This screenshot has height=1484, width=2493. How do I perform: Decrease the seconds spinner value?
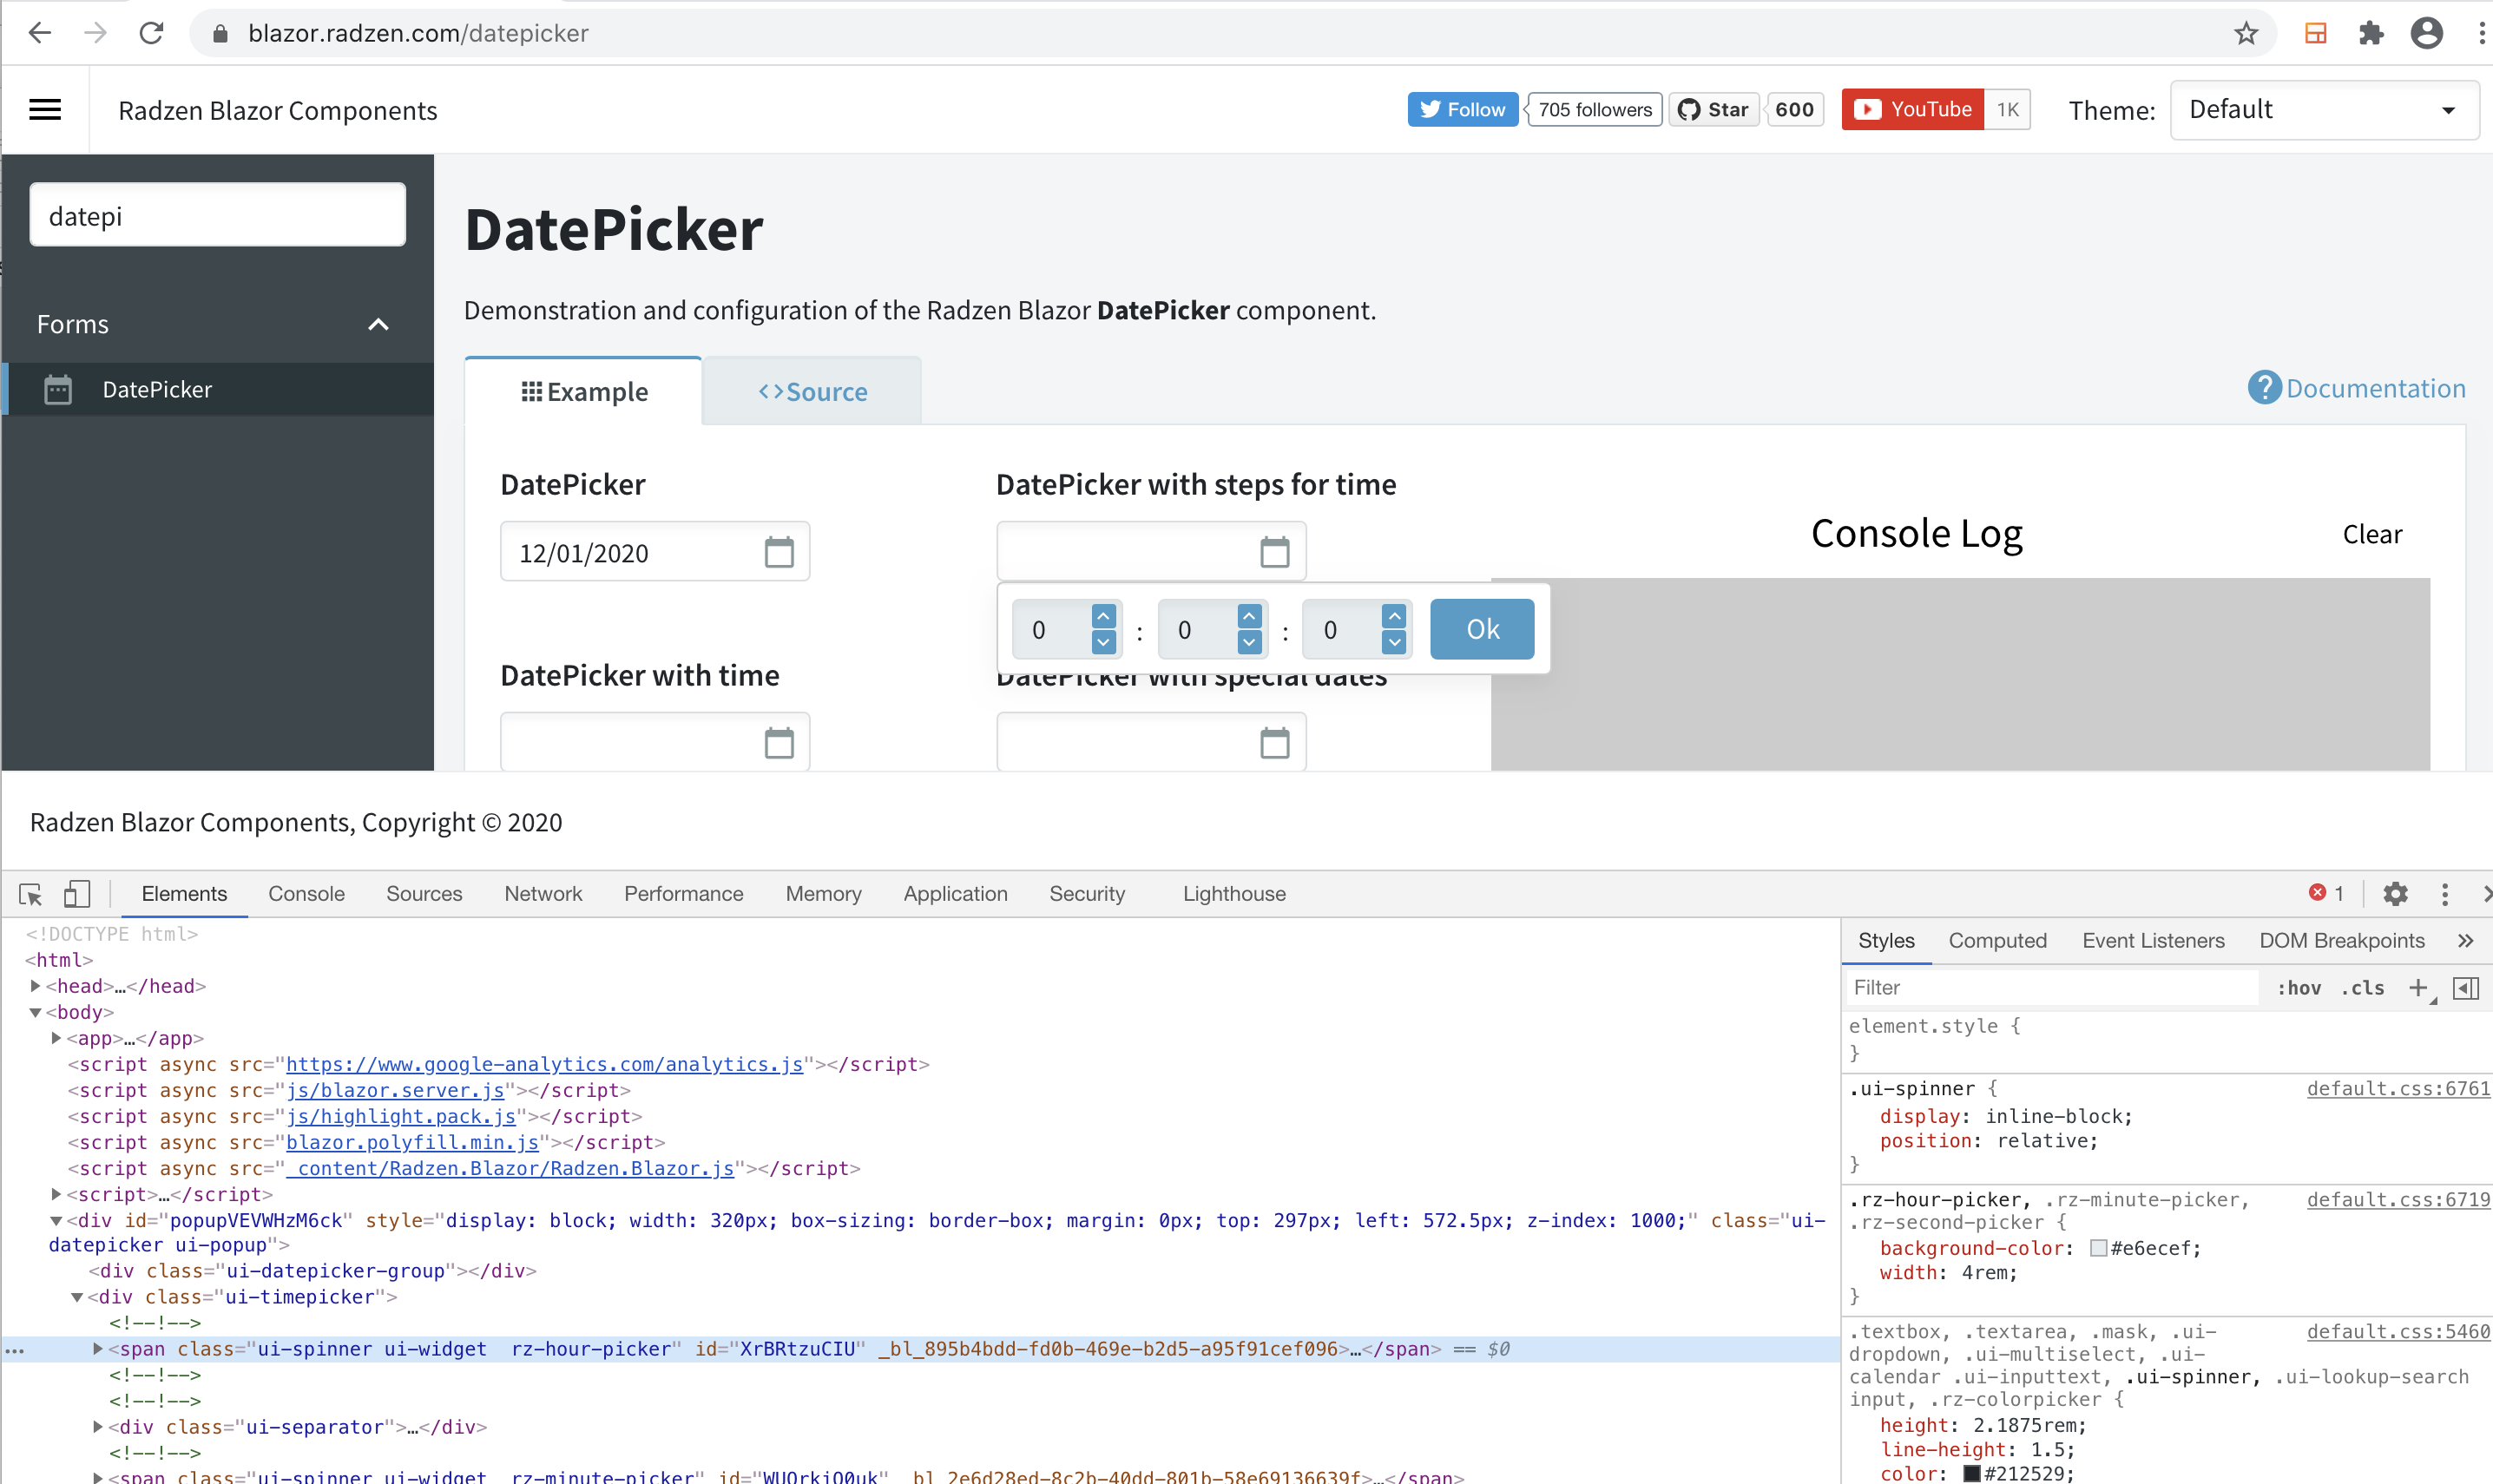1394,641
